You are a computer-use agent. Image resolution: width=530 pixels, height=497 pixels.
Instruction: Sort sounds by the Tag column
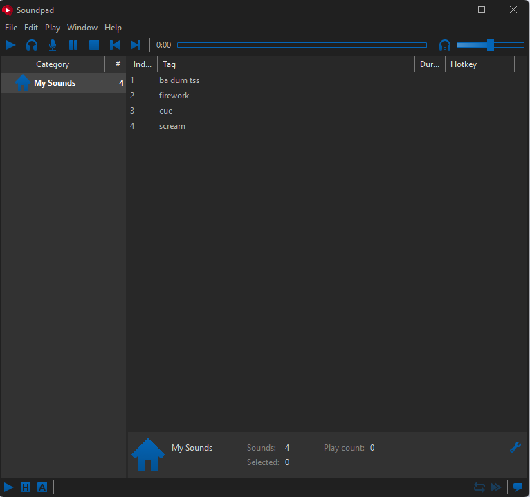click(286, 64)
